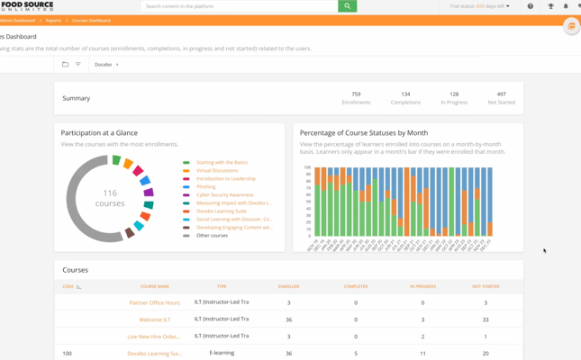Open Live New Hire Onbo... course link

(x=154, y=337)
